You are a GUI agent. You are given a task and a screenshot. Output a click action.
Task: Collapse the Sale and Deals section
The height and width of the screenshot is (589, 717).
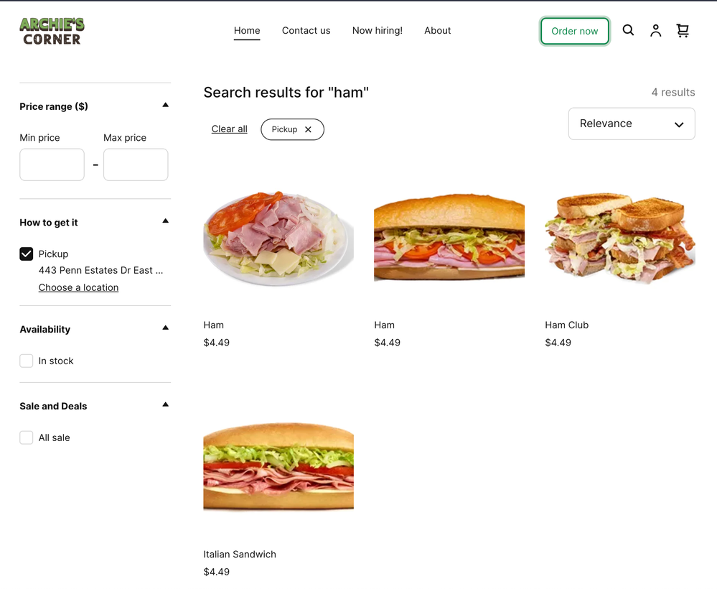click(x=165, y=405)
